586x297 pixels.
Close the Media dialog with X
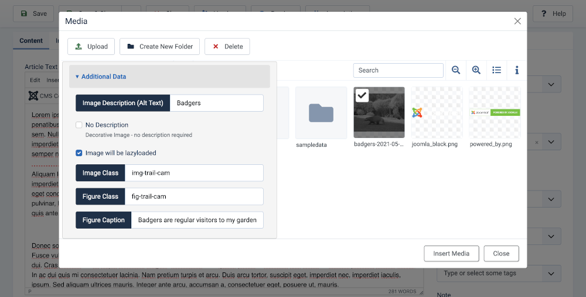click(517, 21)
